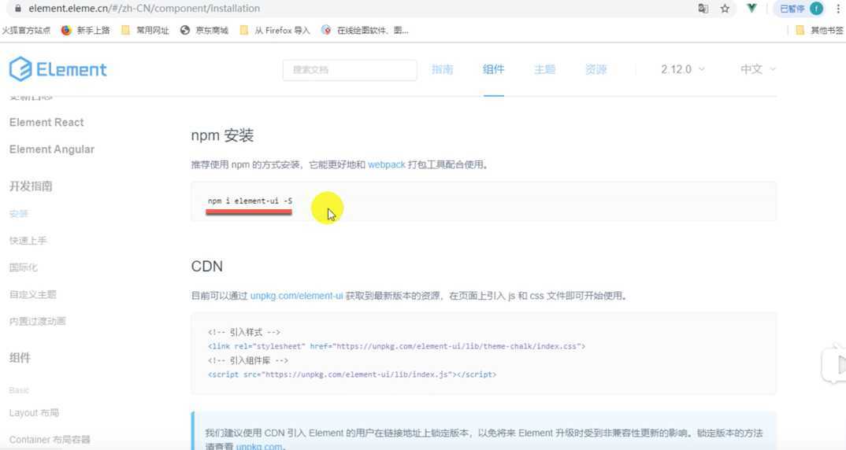Open the Vue devtools extension icon

click(x=751, y=8)
